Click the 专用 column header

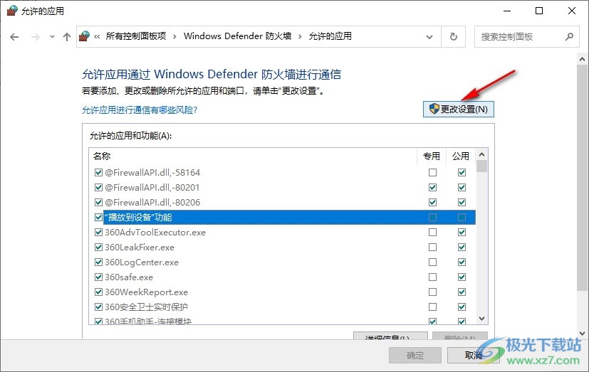pos(431,156)
